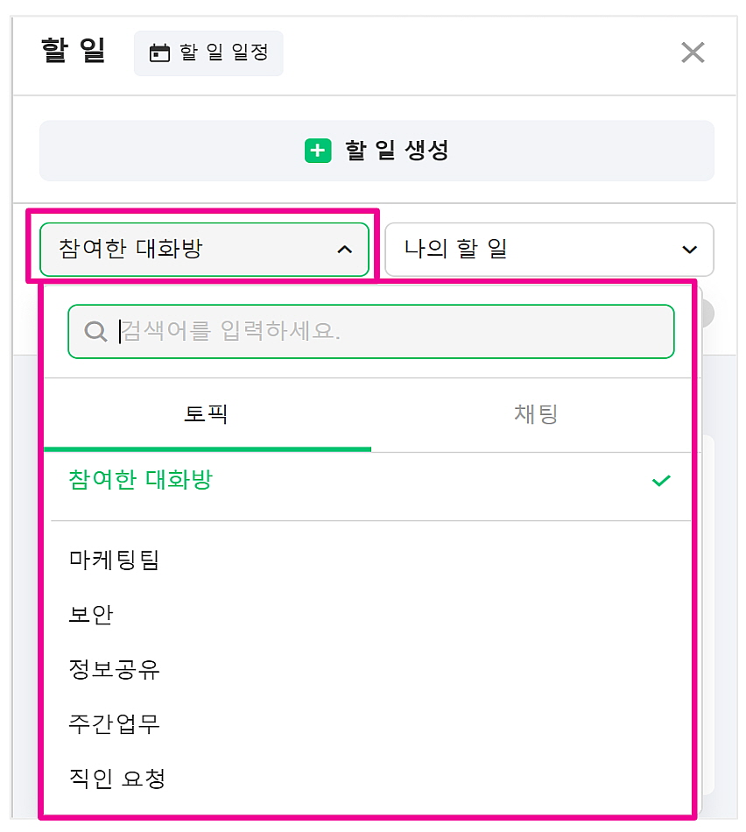Pick 정보공유 in the topic list
Screen dimensions: 746x832
pyautogui.click(x=115, y=670)
